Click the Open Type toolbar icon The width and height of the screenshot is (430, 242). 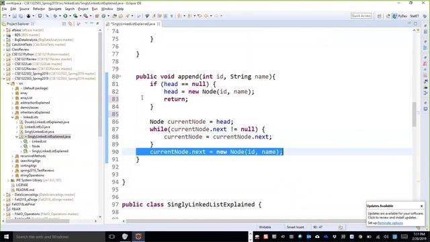[x=115, y=16]
